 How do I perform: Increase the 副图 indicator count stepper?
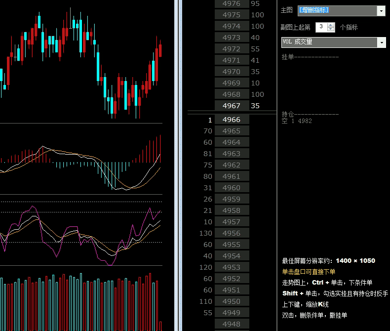pos(331,25)
